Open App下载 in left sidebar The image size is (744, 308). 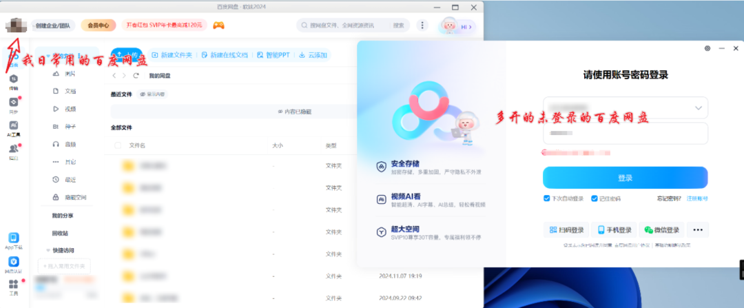[x=13, y=242]
